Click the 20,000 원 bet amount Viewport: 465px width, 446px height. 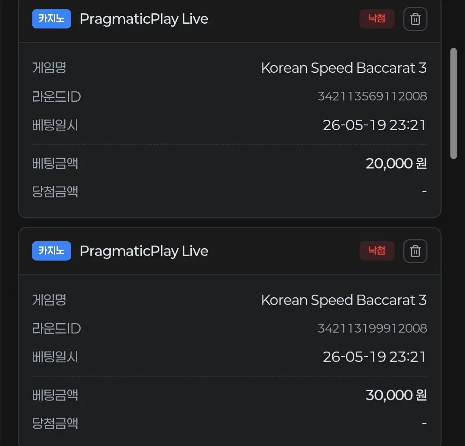coord(396,163)
